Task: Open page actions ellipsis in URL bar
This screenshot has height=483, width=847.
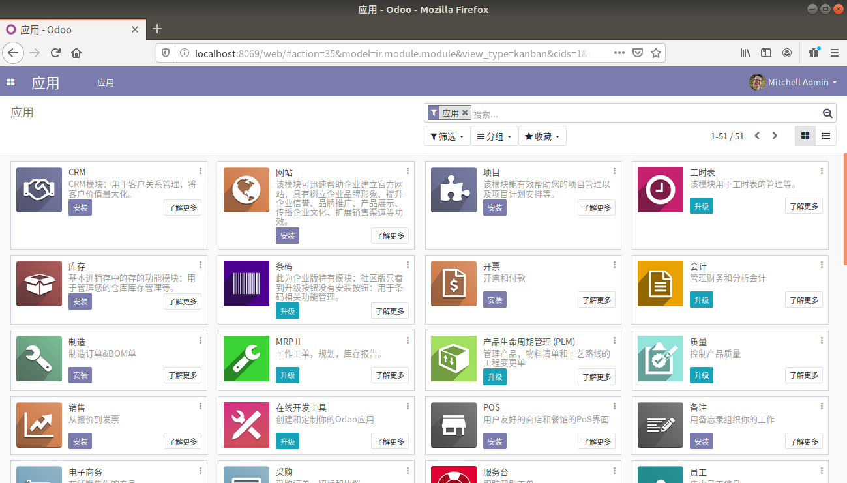Action: pos(619,53)
